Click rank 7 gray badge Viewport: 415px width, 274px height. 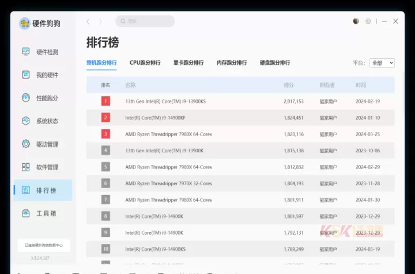[105, 200]
